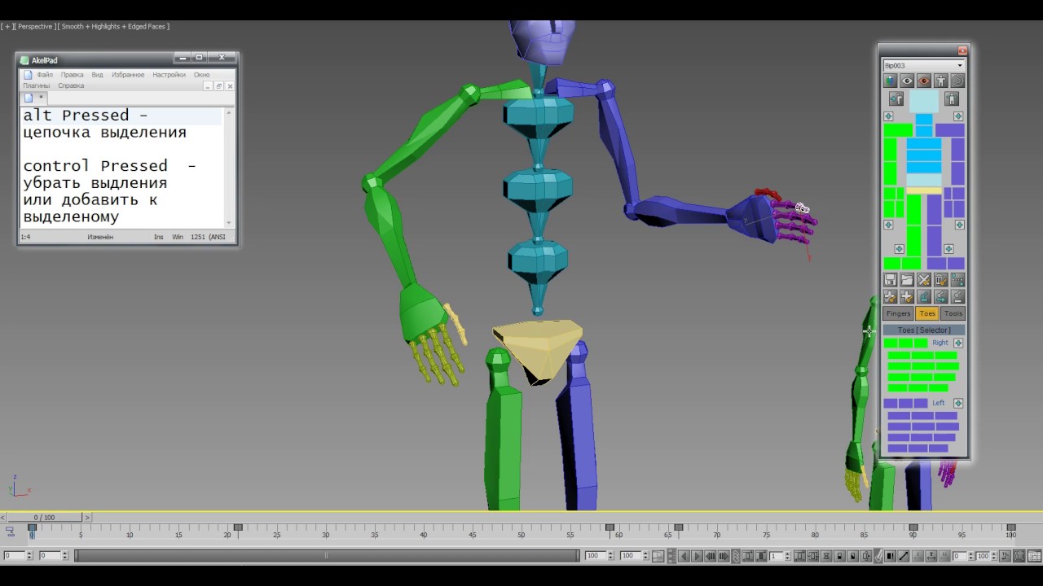Click the scissors with key icon

(x=924, y=279)
